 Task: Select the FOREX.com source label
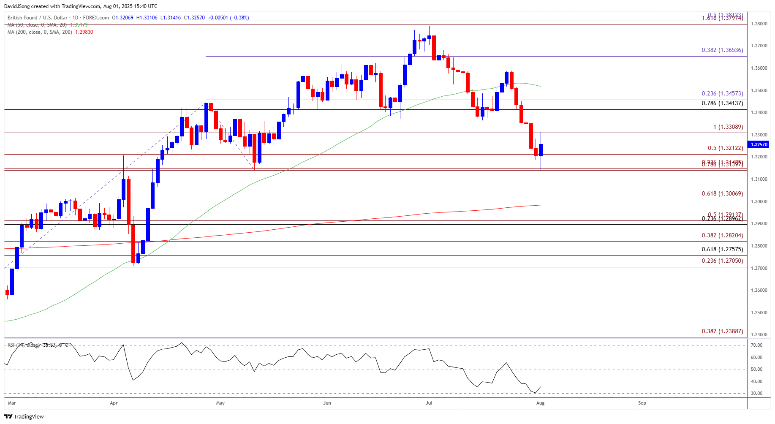[96, 18]
